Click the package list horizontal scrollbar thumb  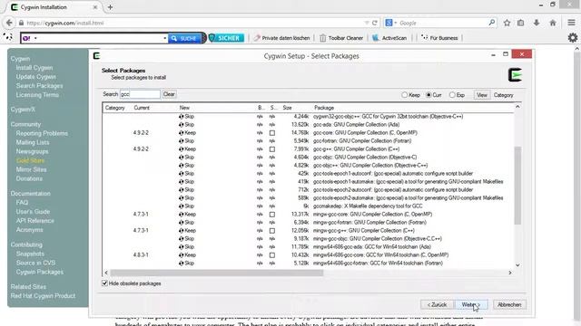pyautogui.click(x=217, y=273)
